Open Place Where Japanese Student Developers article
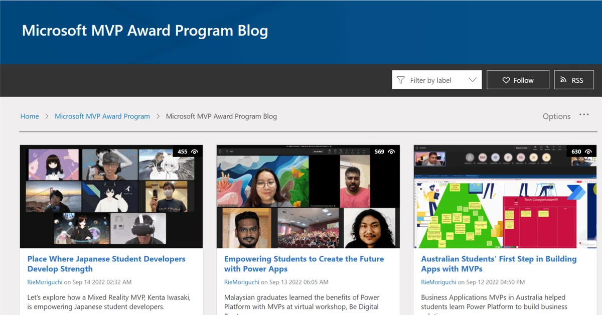Image resolution: width=602 pixels, height=315 pixels. (106, 264)
